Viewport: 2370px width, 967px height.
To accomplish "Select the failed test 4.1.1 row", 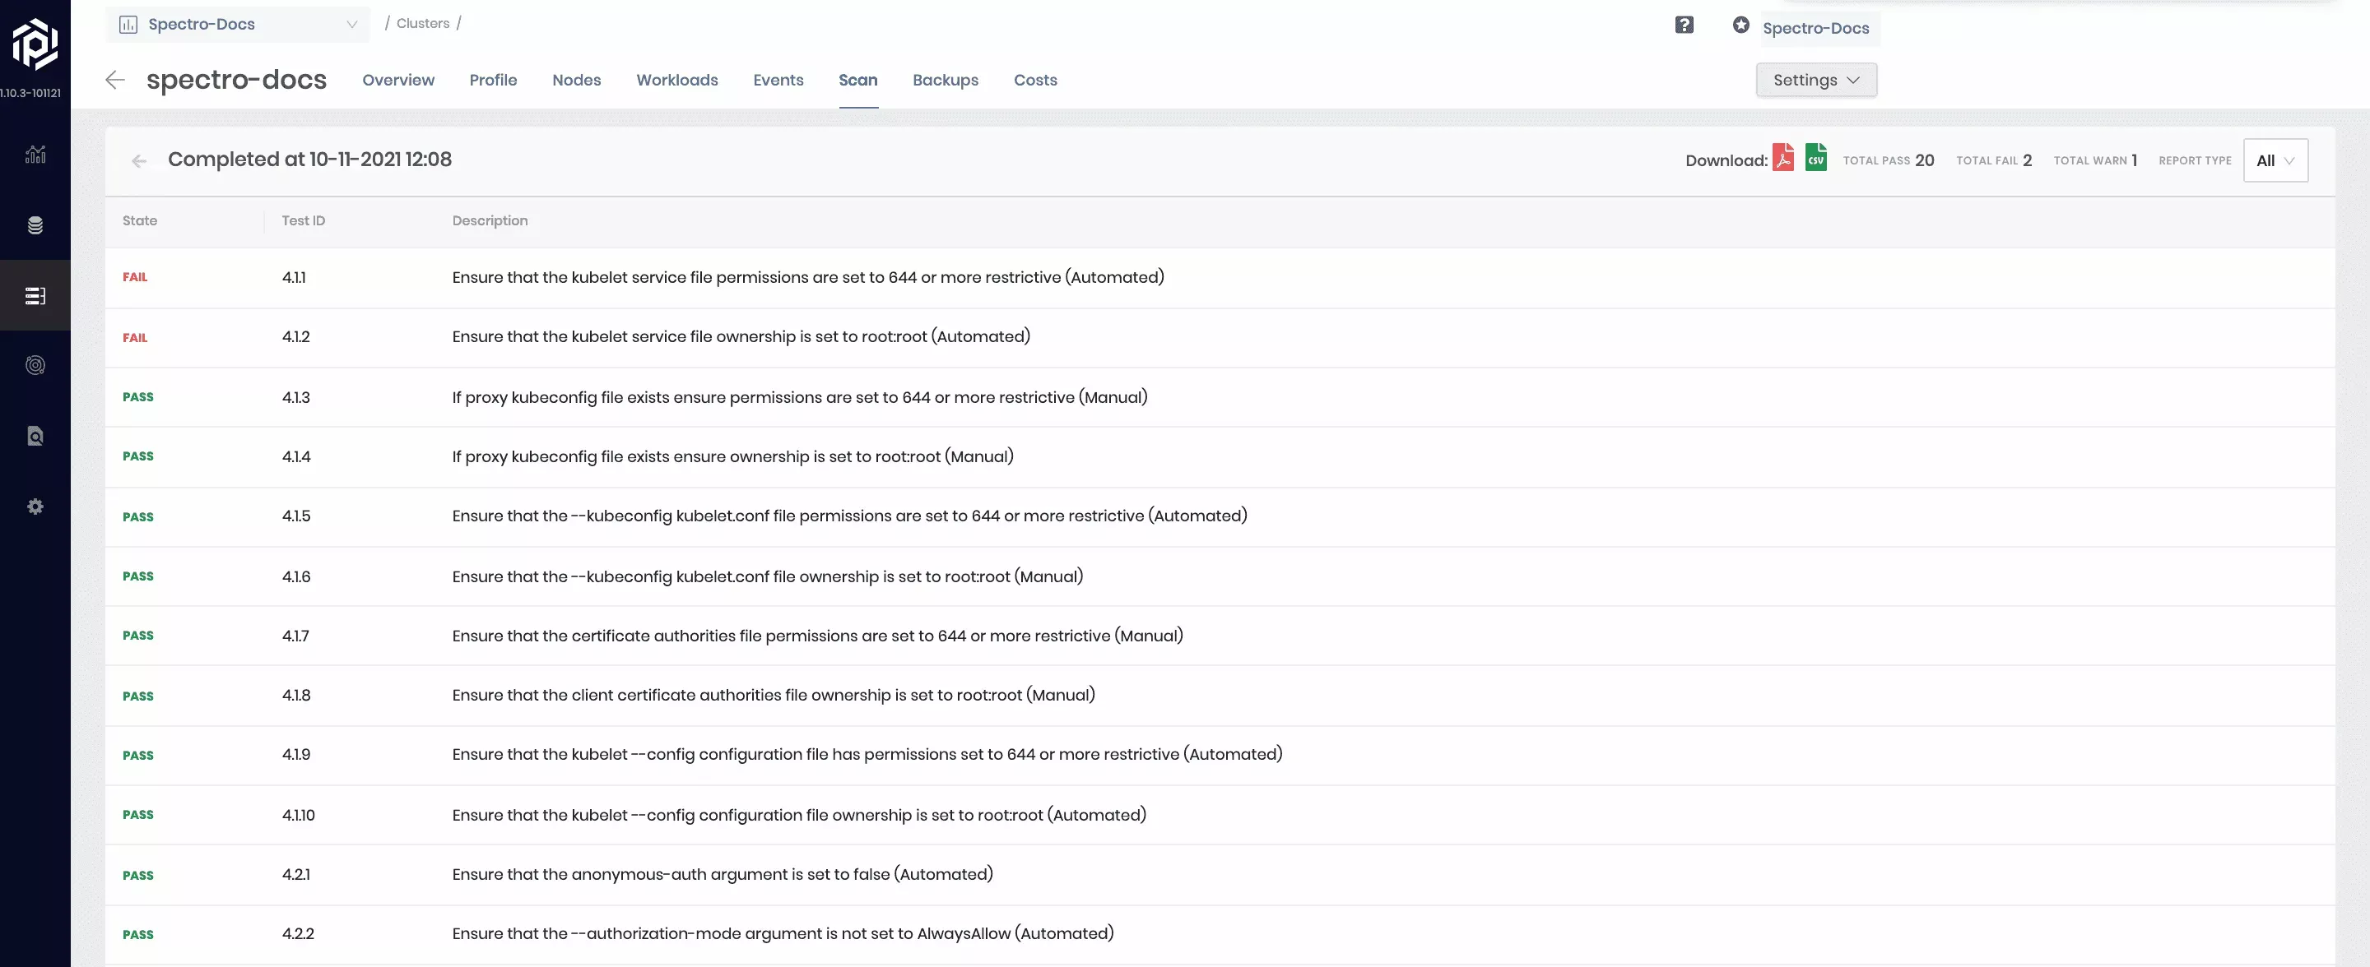I will pos(808,278).
